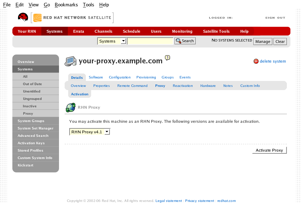Switch to the Software tab
The image size is (301, 203).
(x=96, y=77)
